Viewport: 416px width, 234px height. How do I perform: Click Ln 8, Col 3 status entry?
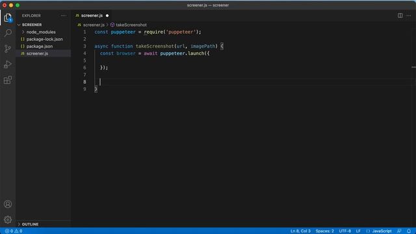tap(300, 231)
